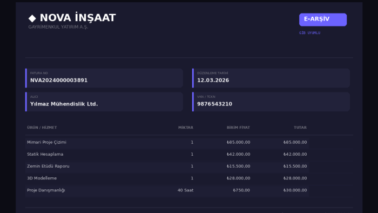
Task: Click Mimari Proje Çizimi unit price ₺85.000,00
Action: (238, 142)
